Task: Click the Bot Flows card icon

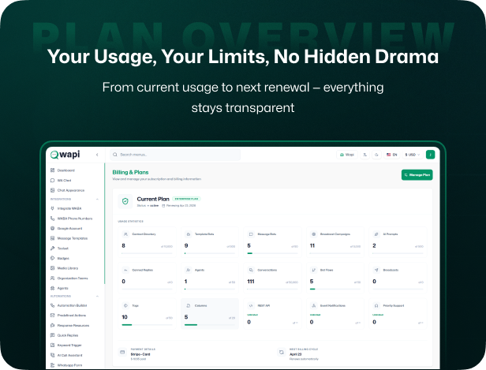Action: (314, 271)
